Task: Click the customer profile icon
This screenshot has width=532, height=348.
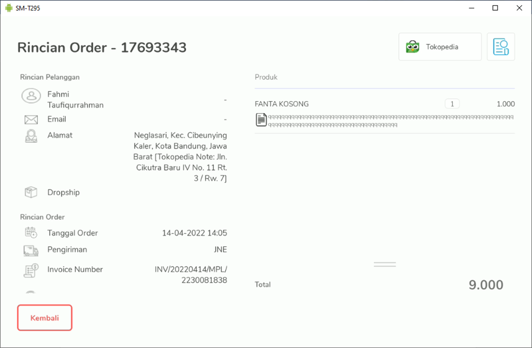Action: pyautogui.click(x=31, y=96)
